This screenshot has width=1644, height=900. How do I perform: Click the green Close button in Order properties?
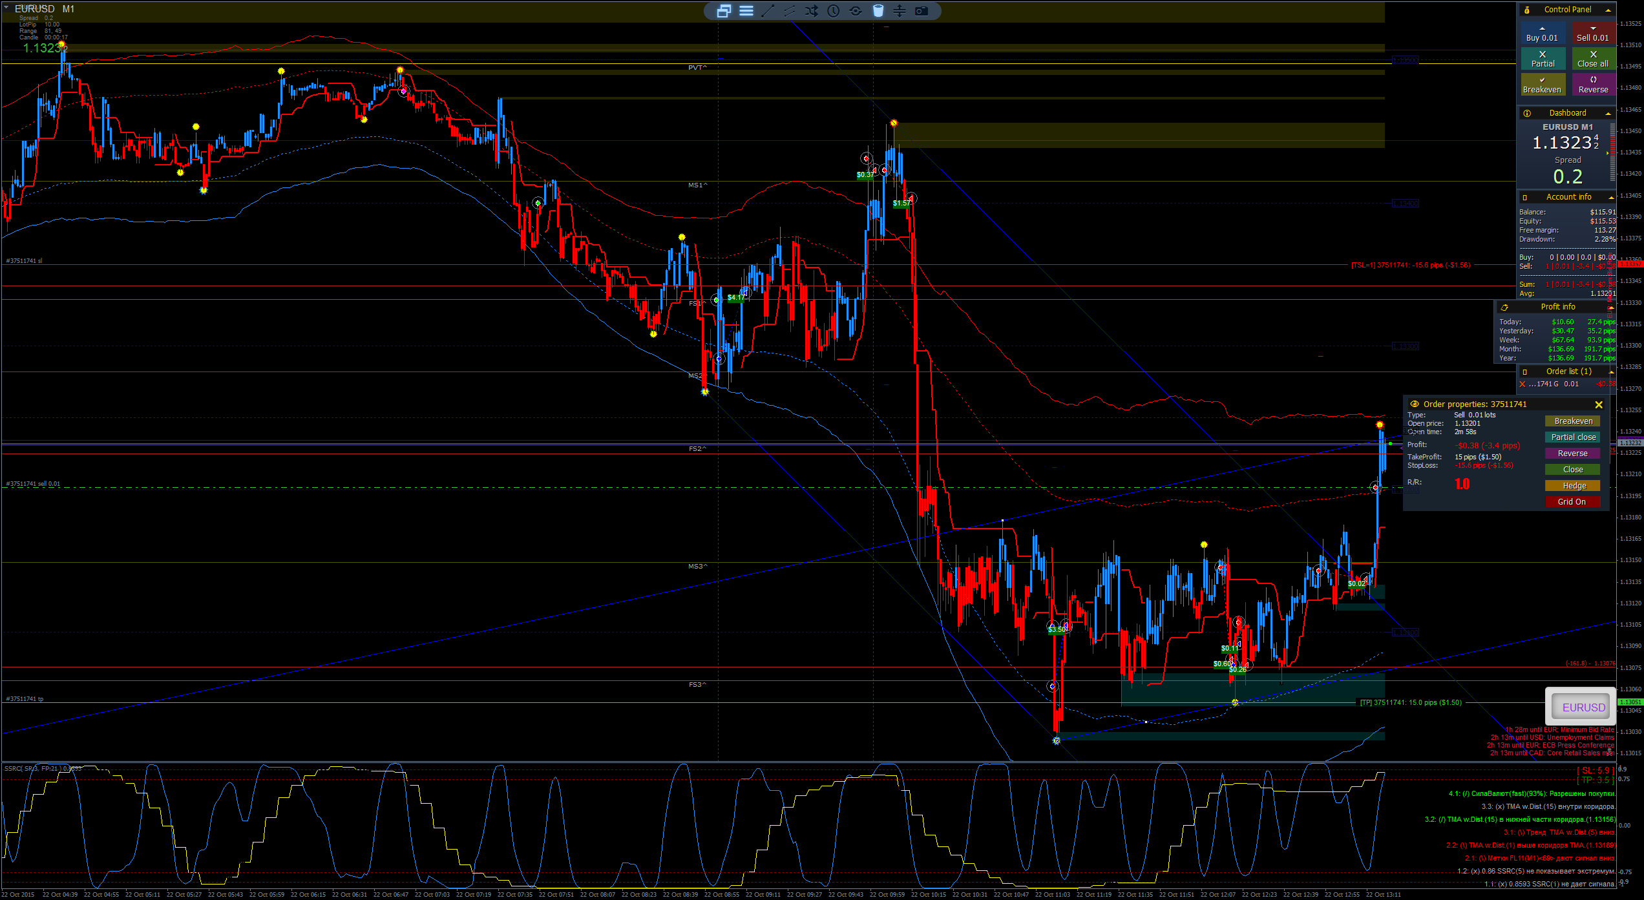1573,470
